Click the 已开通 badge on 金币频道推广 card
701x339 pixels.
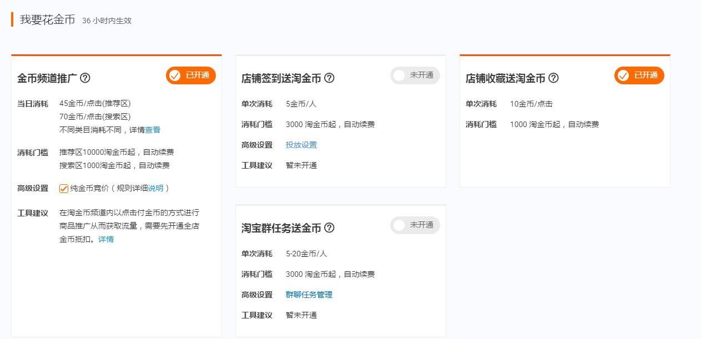click(190, 75)
